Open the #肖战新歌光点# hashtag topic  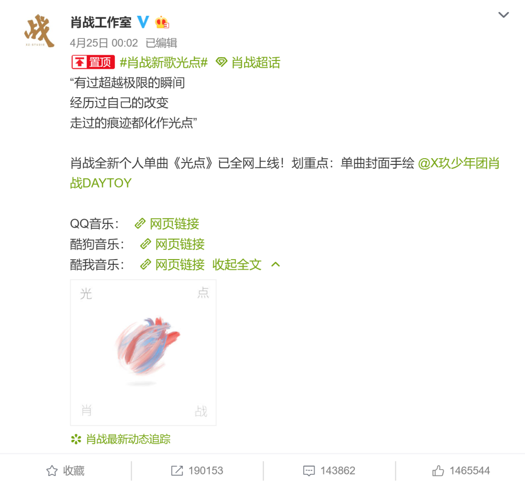(164, 63)
